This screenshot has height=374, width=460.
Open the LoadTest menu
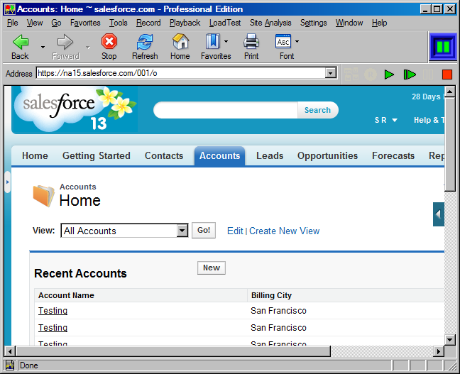(x=225, y=23)
